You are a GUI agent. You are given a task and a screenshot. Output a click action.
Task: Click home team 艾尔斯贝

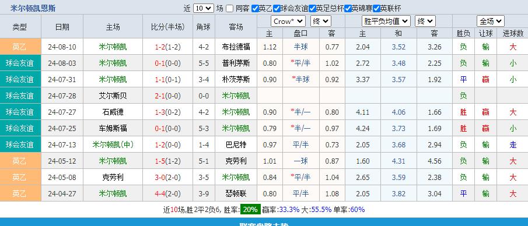pyautogui.click(x=113, y=96)
